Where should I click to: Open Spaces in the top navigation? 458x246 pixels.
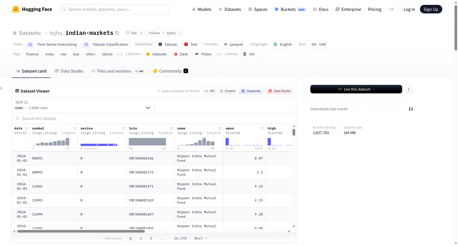coord(258,9)
